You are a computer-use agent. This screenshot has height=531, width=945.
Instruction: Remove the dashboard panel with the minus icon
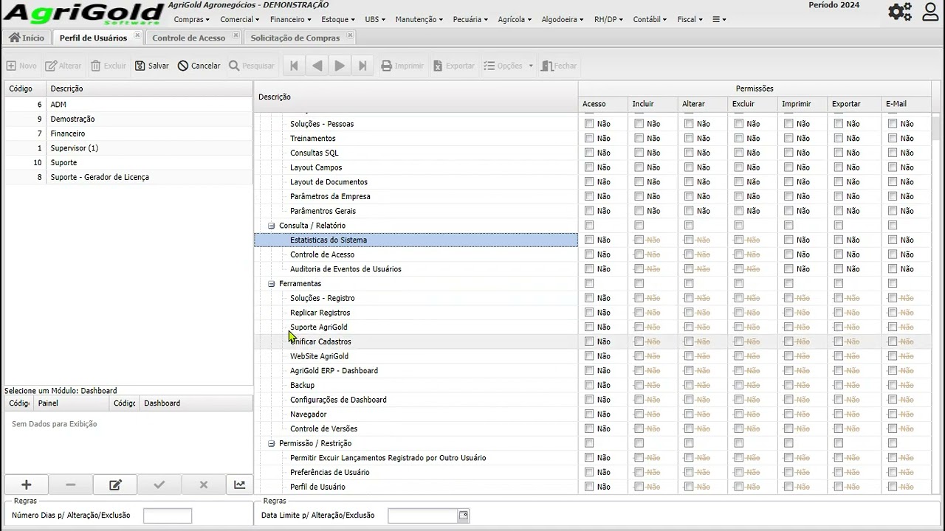coord(71,485)
